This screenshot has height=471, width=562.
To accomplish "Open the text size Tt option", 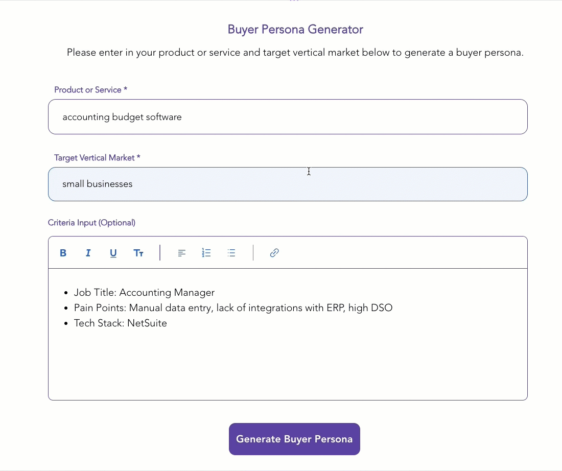I will tap(138, 253).
